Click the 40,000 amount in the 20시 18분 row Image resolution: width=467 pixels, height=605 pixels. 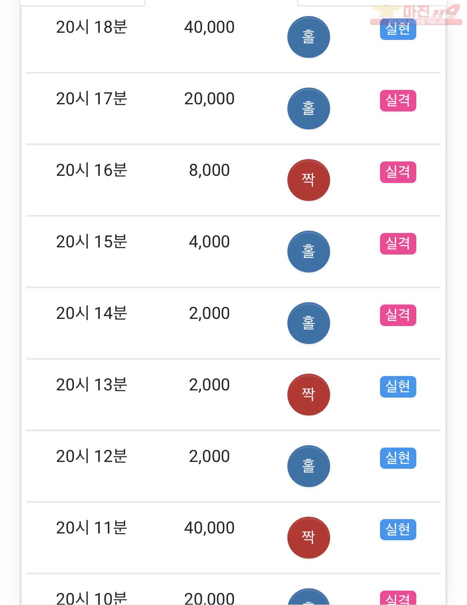pyautogui.click(x=209, y=28)
